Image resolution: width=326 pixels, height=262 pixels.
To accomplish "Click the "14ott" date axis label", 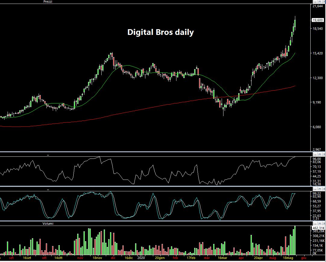I will coord(59,258).
